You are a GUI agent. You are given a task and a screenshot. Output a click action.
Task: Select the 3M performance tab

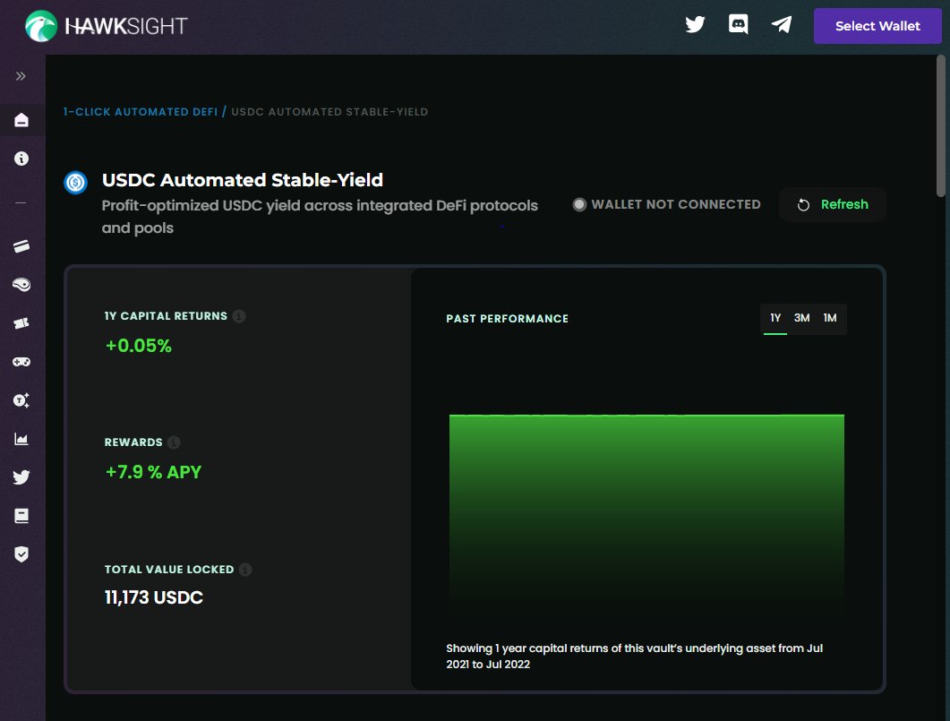(801, 318)
